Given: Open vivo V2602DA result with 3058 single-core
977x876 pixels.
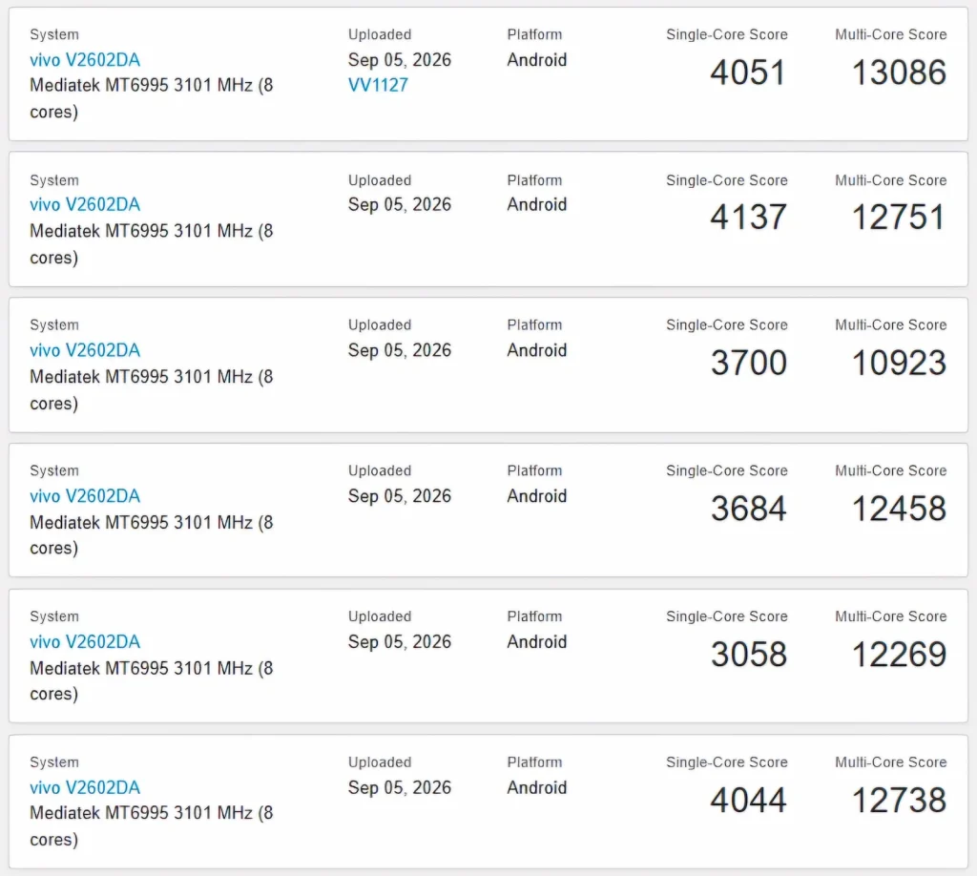Looking at the screenshot, I should pyautogui.click(x=85, y=642).
